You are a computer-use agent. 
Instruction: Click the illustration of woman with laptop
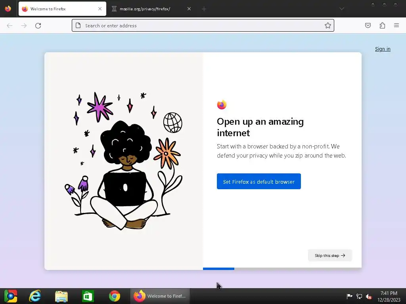point(124,161)
